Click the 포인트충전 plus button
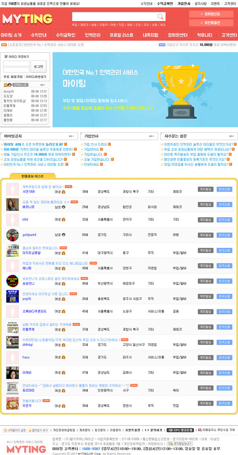Screen dimensions: 238x455 (211, 23)
